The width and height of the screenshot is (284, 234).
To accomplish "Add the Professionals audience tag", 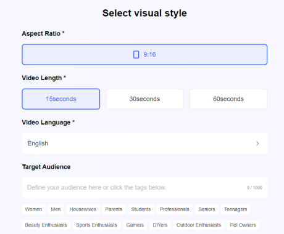I will tap(175, 209).
